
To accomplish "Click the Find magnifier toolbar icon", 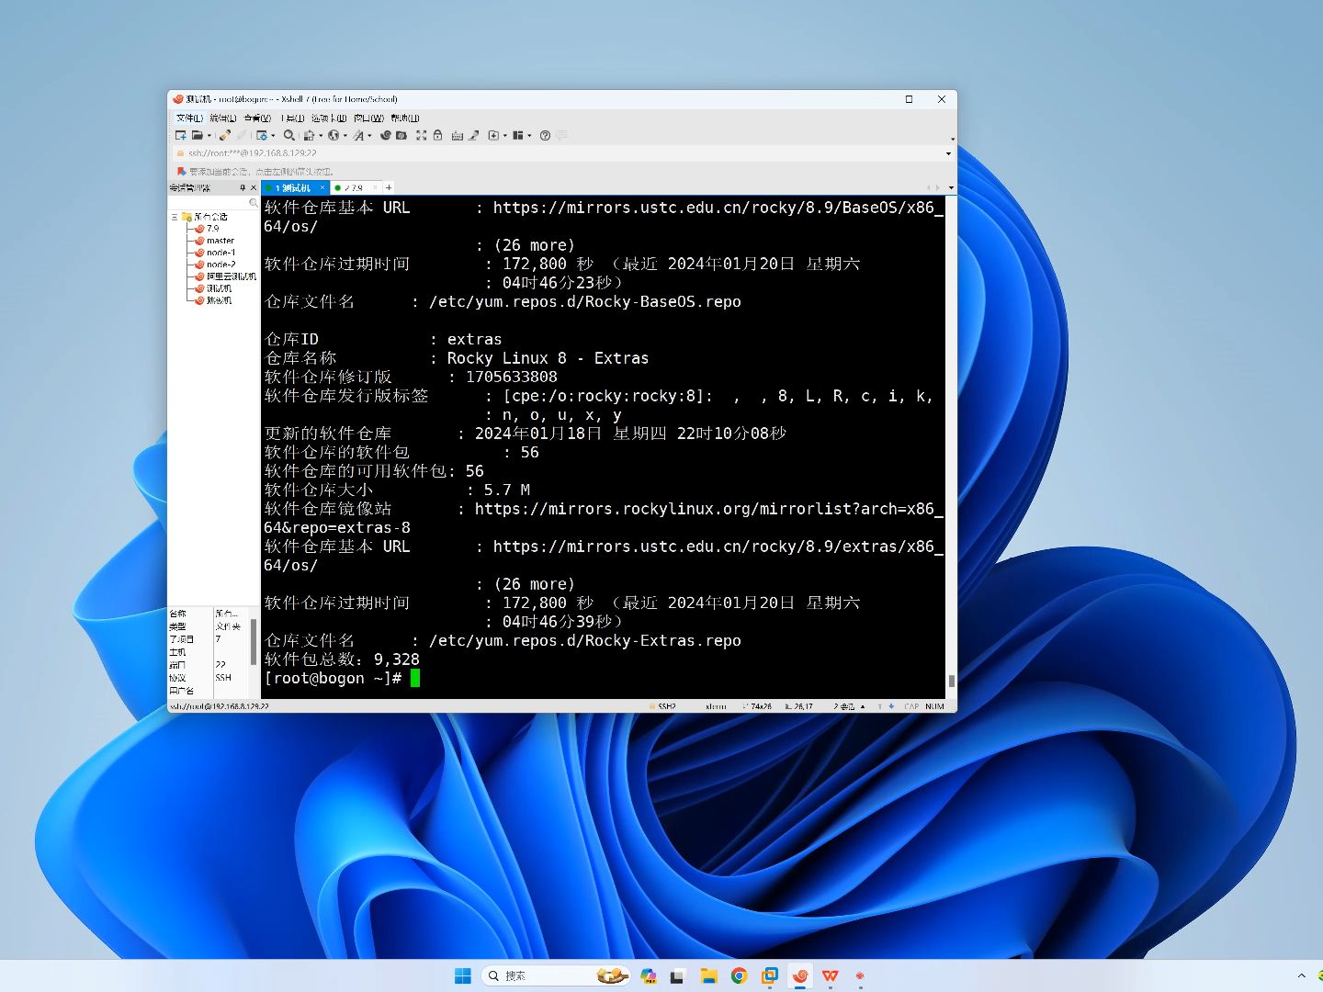I will tap(288, 135).
